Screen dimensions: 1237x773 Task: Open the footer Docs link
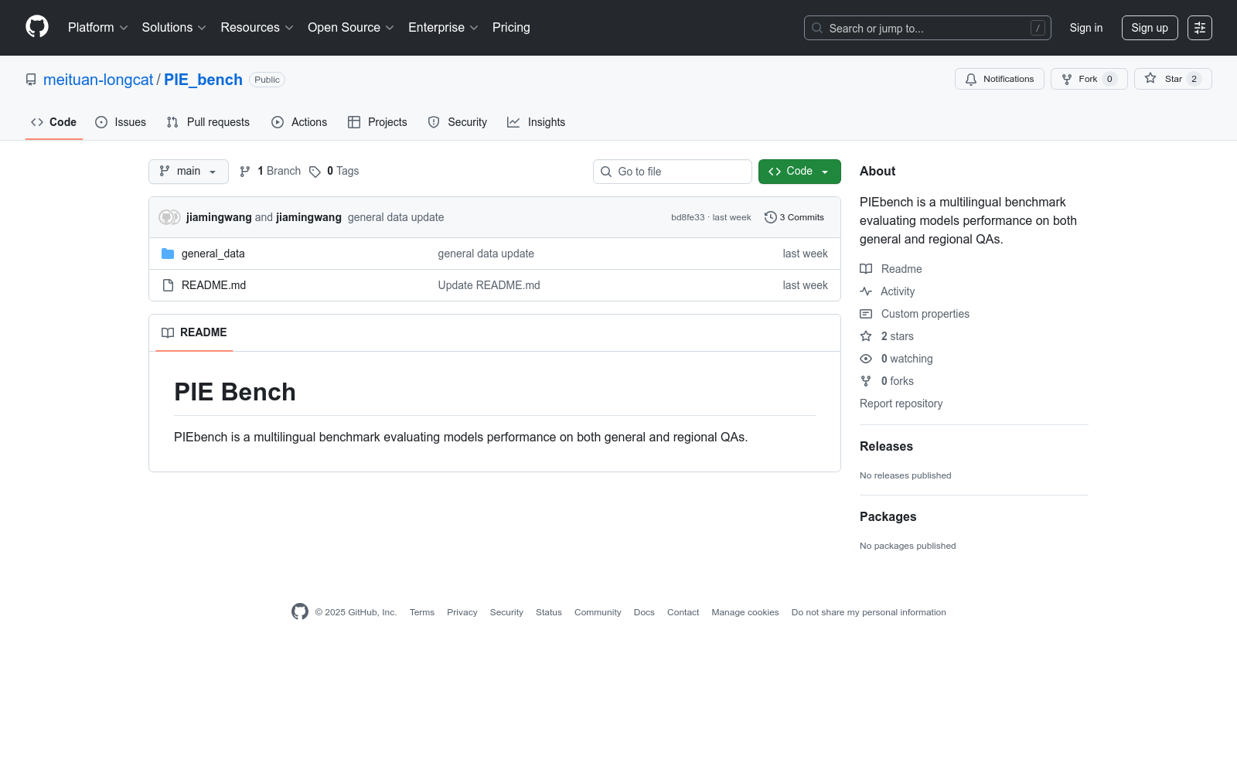[644, 612]
